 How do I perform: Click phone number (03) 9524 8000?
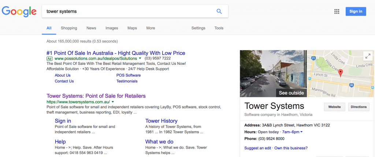271,139
